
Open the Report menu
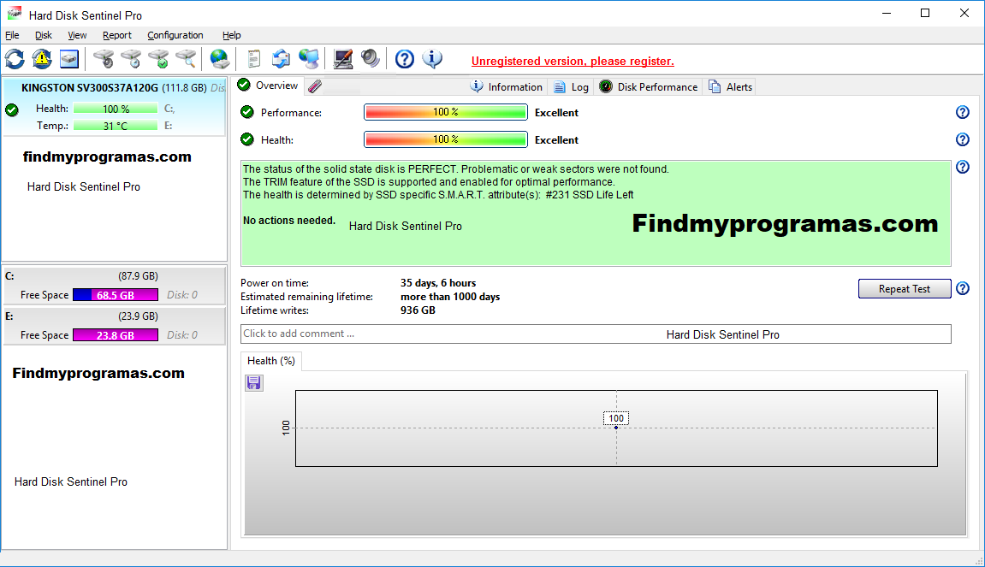117,35
